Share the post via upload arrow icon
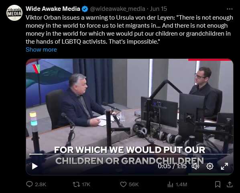 point(230,184)
